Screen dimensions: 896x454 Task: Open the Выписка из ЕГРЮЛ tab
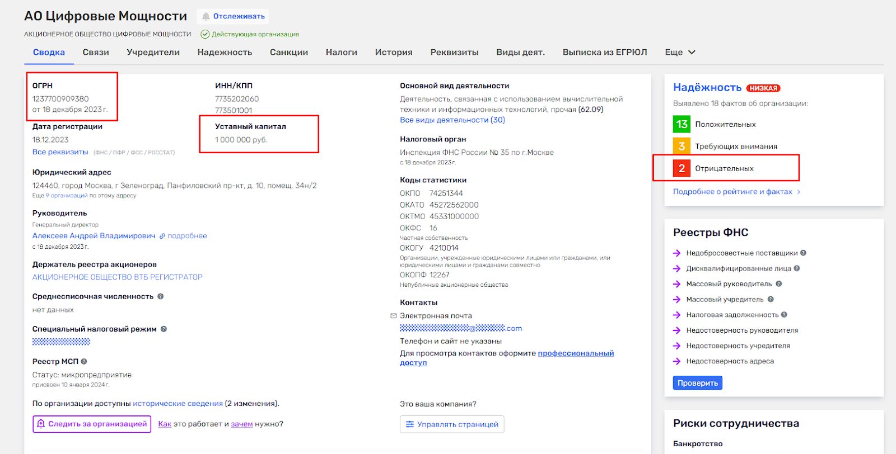pos(605,52)
